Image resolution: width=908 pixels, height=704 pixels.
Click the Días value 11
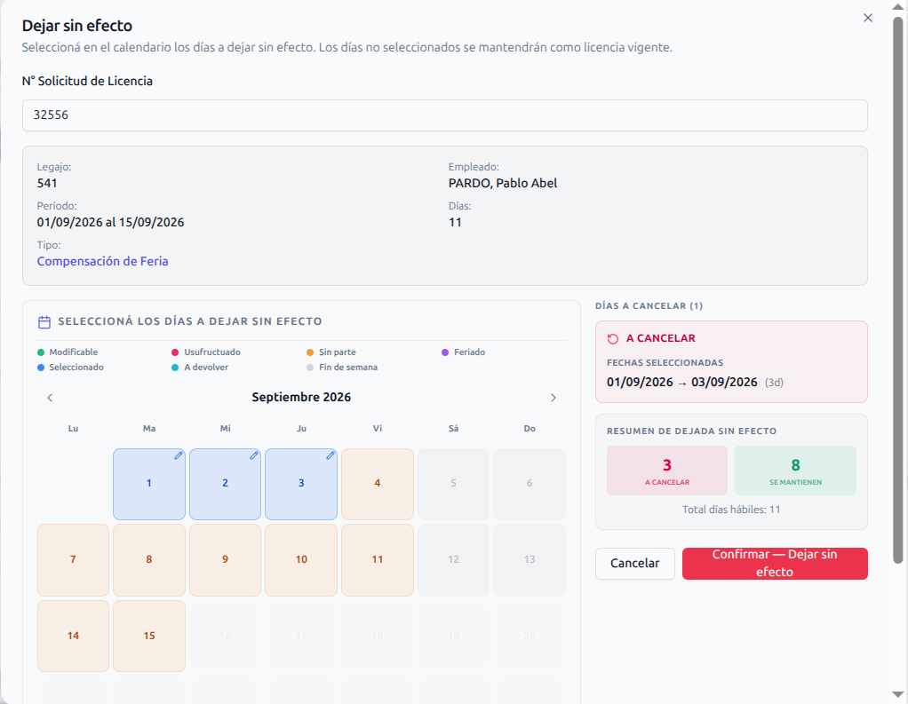[455, 223]
